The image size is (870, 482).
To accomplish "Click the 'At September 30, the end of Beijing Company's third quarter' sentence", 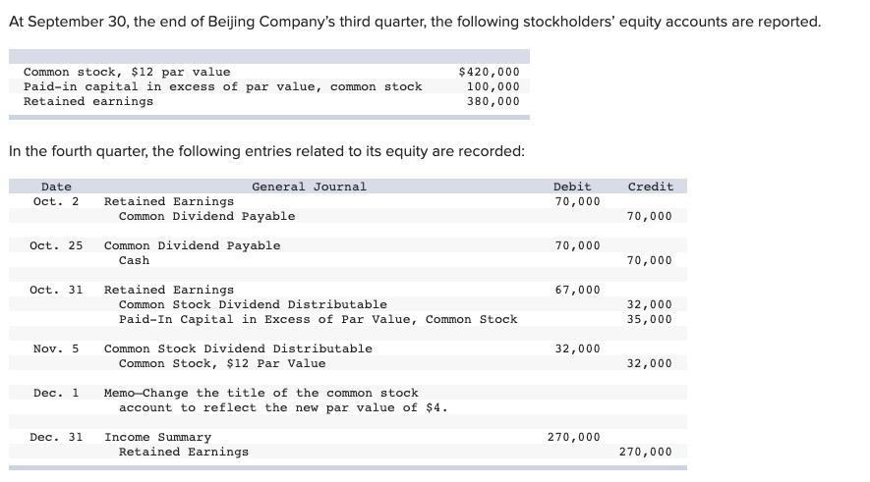I will pos(415,22).
